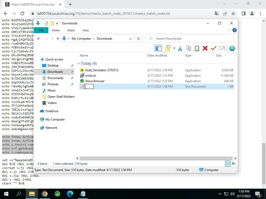Open the Share ribbon tab
Viewport: 266px width, 199px height.
pyautogui.click(x=71, y=30)
